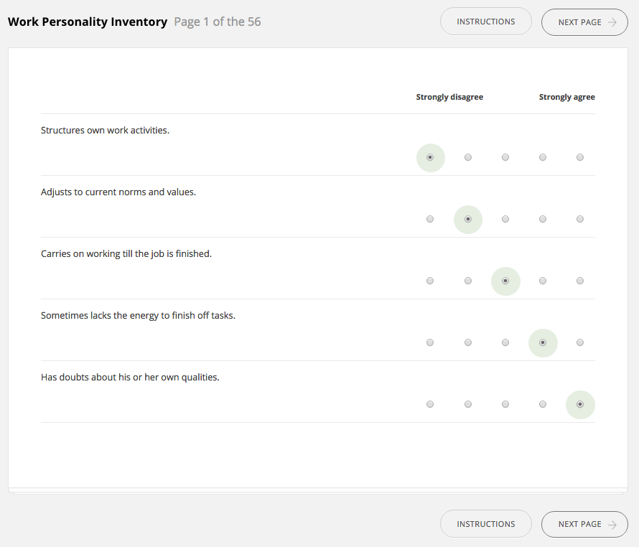The width and height of the screenshot is (639, 547).
Task: Pick Strongly disagree for "Has doubts about his or her own qualities"
Action: pyautogui.click(x=430, y=404)
